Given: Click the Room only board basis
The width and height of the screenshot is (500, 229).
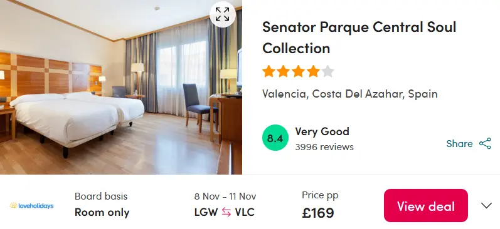Looking at the screenshot, I should click(102, 212).
